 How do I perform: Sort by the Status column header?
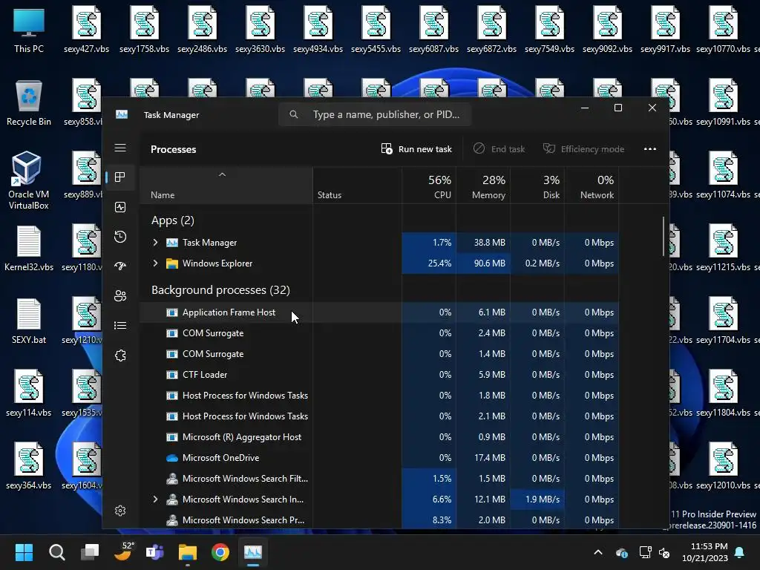[357, 186]
